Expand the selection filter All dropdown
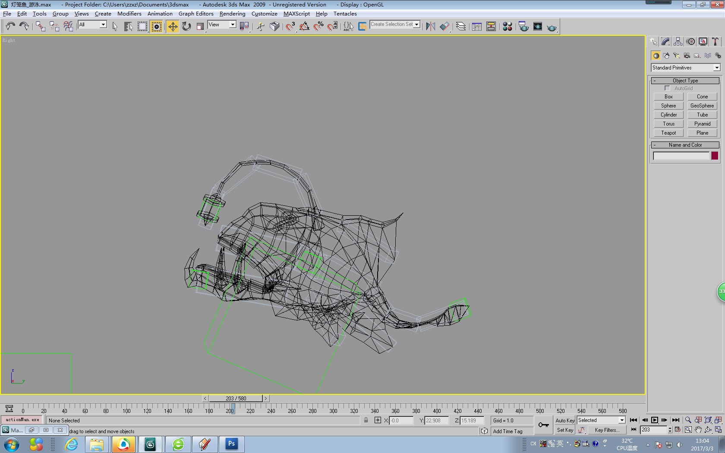Image resolution: width=725 pixels, height=453 pixels. point(103,25)
